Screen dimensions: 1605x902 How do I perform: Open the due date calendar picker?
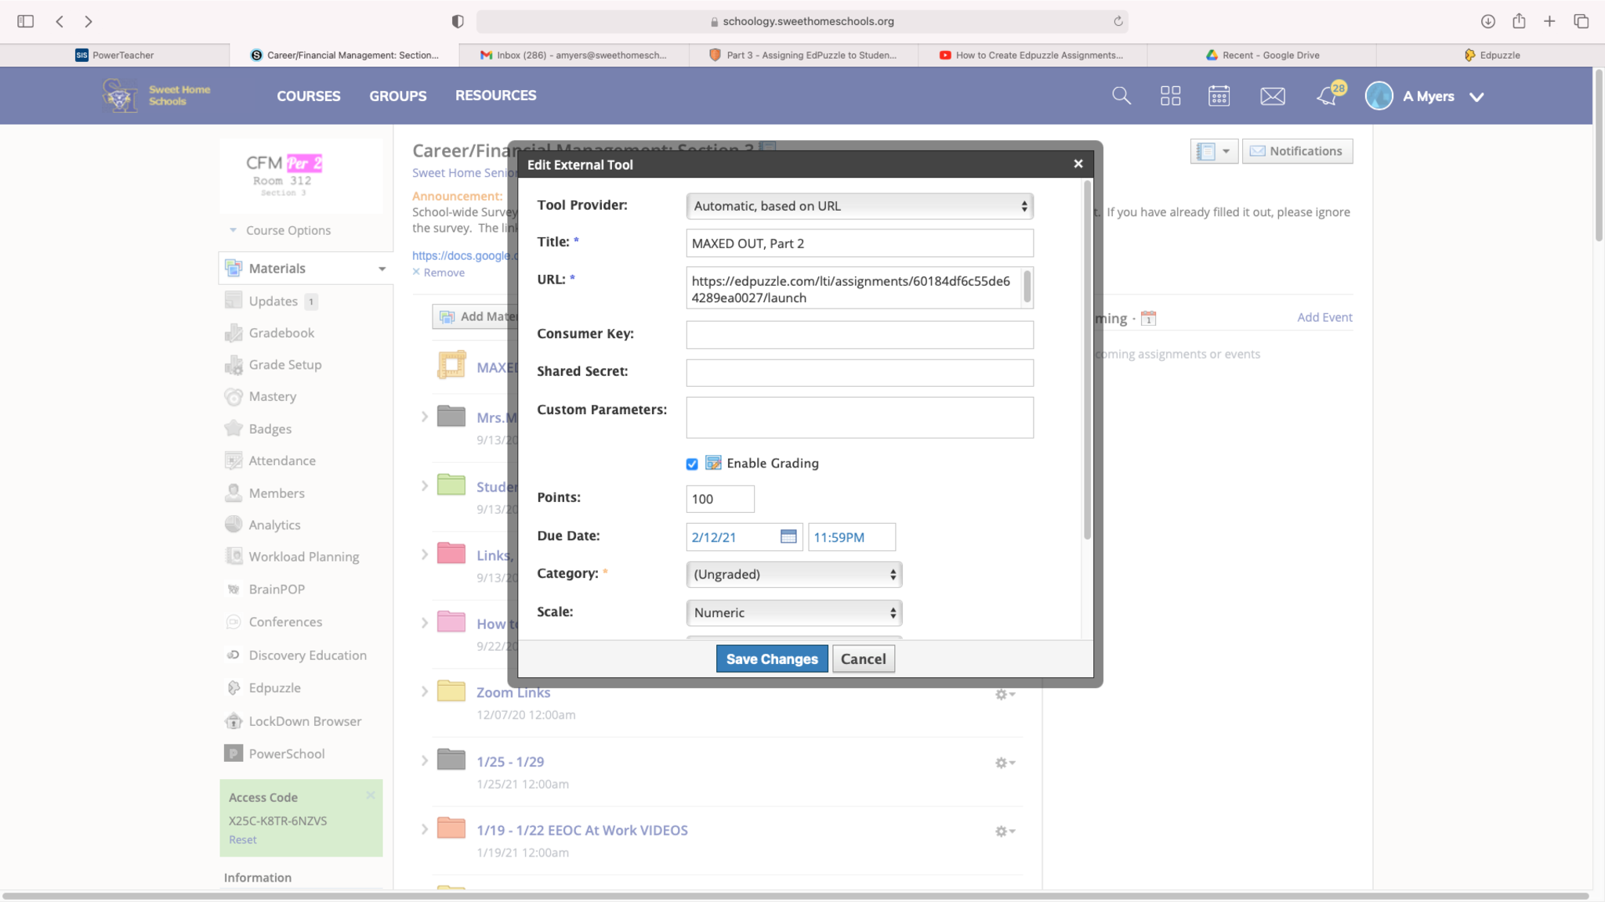click(x=788, y=536)
